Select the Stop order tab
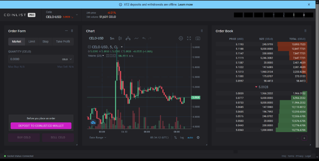 [46, 41]
